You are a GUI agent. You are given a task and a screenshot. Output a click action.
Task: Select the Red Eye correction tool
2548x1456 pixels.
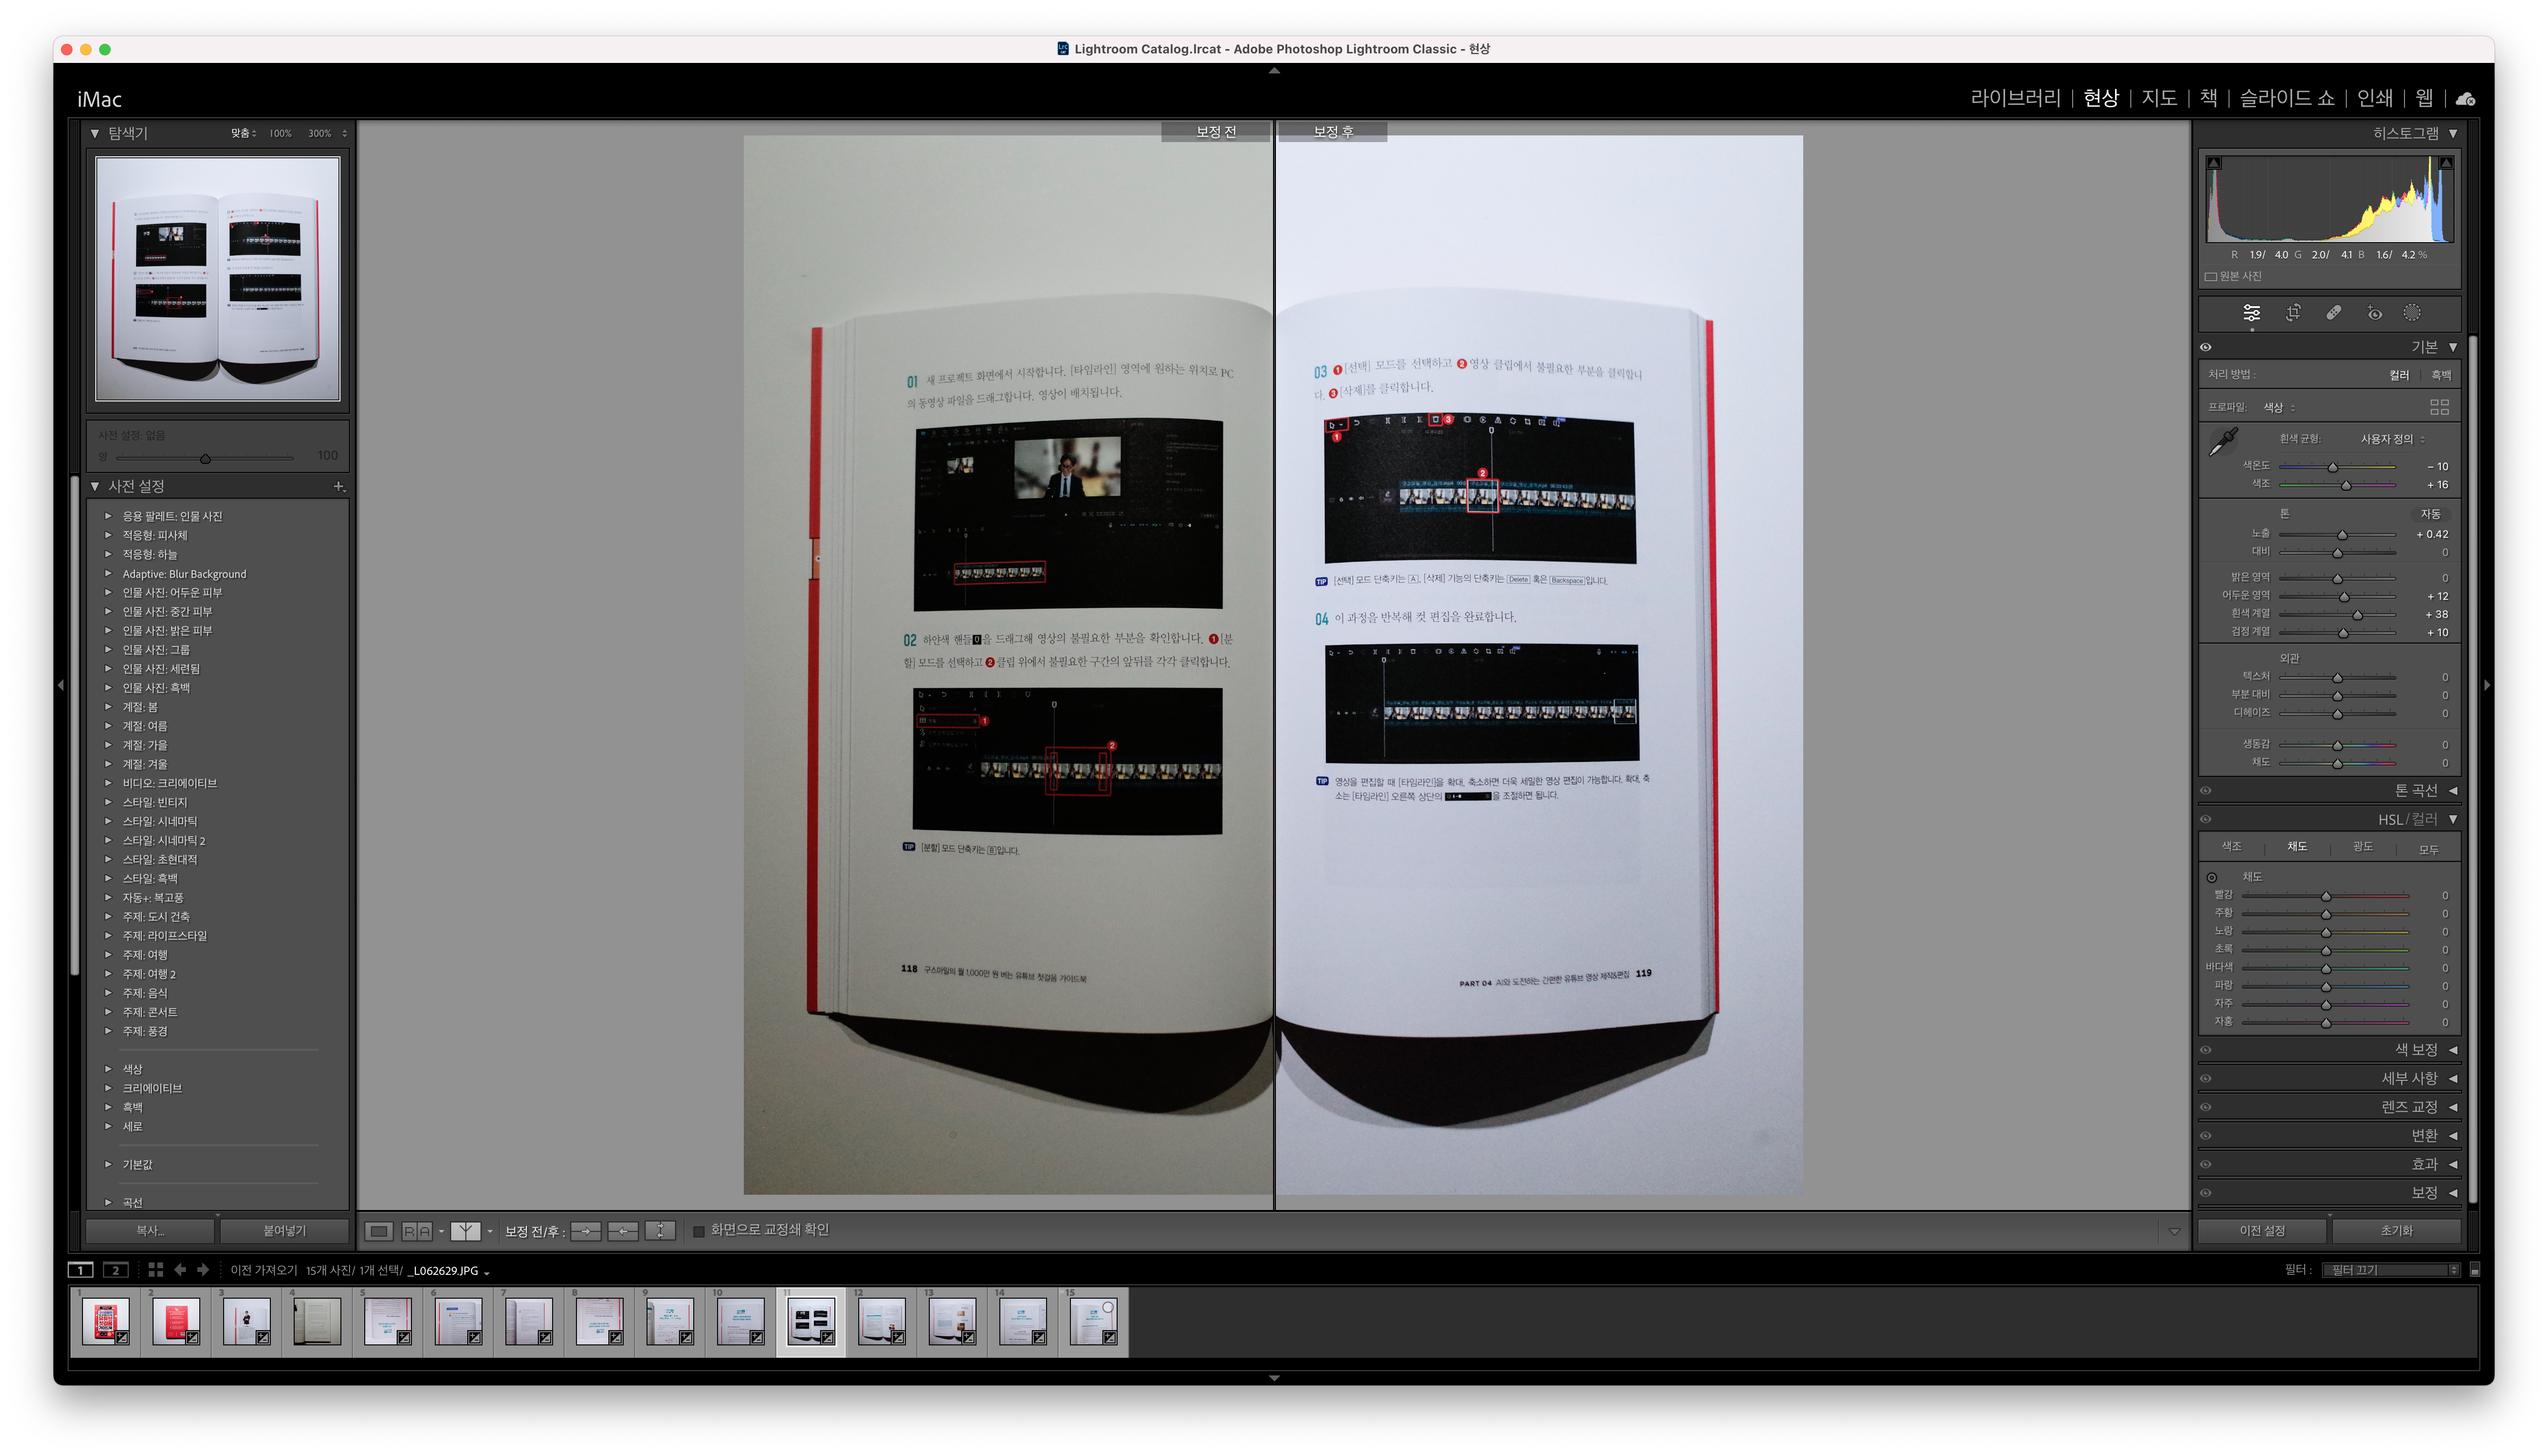[2374, 313]
